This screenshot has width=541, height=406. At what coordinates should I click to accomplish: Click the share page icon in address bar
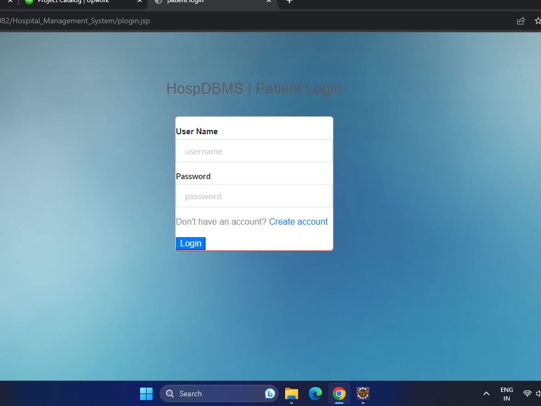coord(520,21)
